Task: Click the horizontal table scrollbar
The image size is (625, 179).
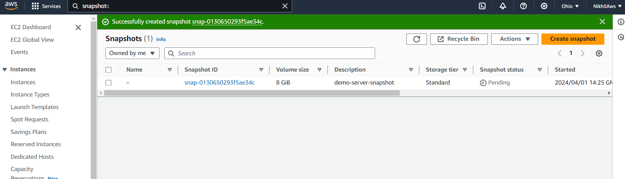Action: click(252, 93)
